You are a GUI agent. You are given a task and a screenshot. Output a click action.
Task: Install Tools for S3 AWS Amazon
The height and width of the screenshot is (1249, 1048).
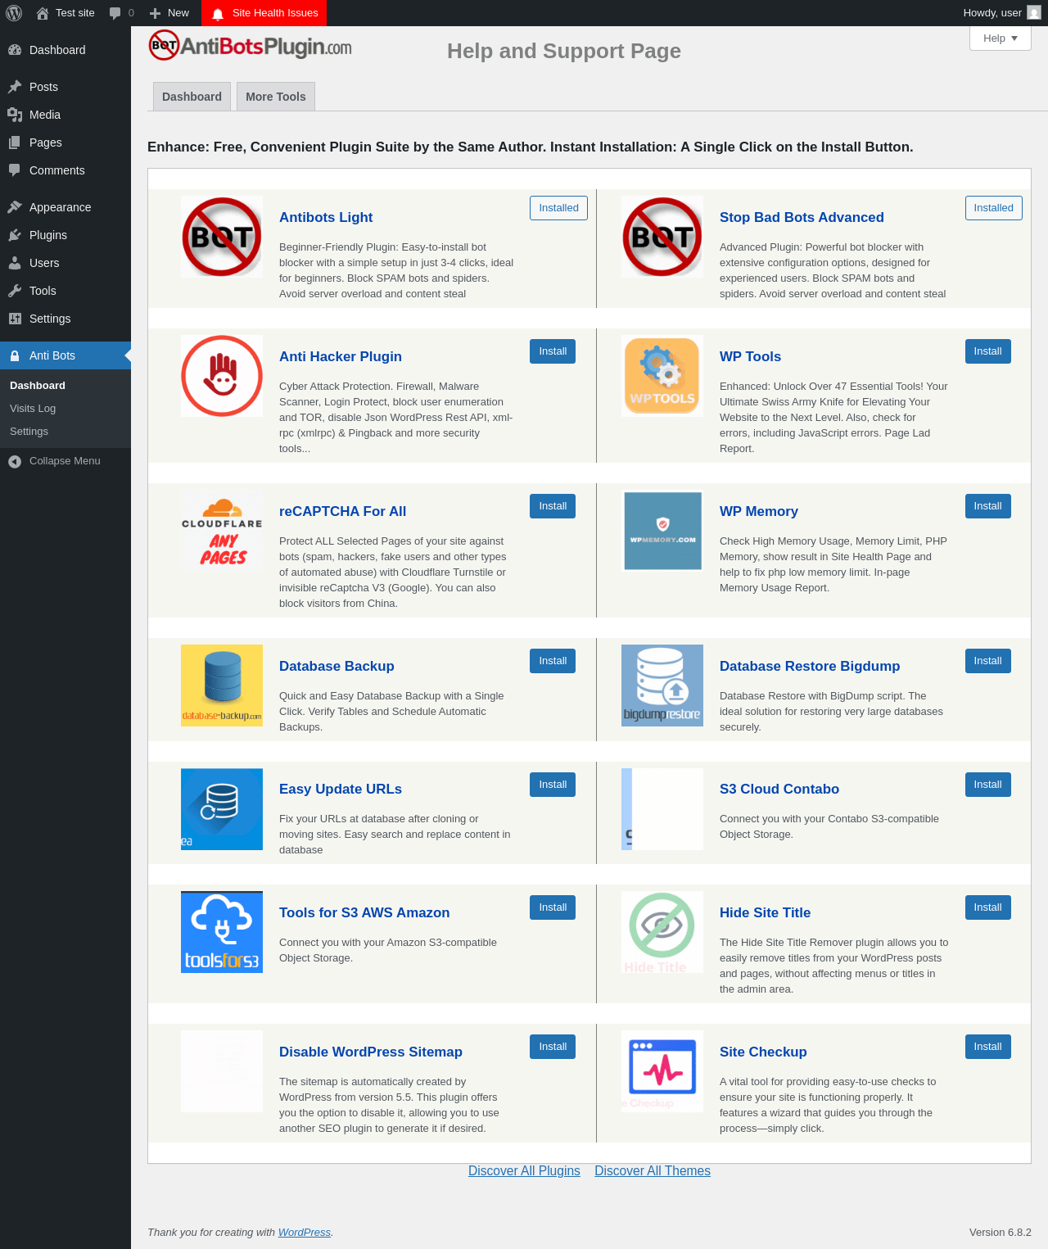tap(553, 907)
